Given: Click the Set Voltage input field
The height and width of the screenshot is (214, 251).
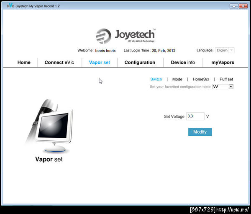Looking at the screenshot, I should (x=195, y=116).
